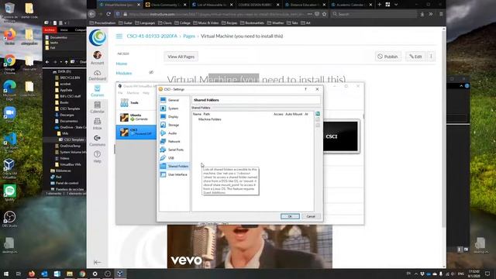This screenshot has width=496, height=279.
Task: Open Courses in Canvas sidebar
Action: pyautogui.click(x=98, y=91)
